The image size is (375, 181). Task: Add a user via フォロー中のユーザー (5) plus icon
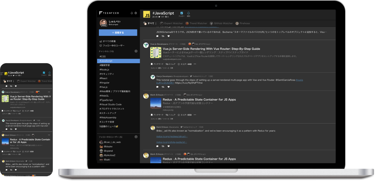click(136, 137)
